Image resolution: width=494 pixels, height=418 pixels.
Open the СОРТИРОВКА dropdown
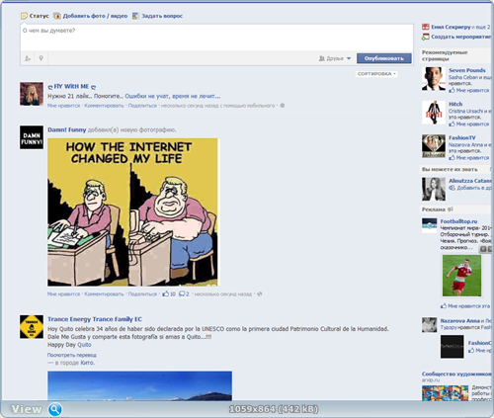tap(376, 74)
